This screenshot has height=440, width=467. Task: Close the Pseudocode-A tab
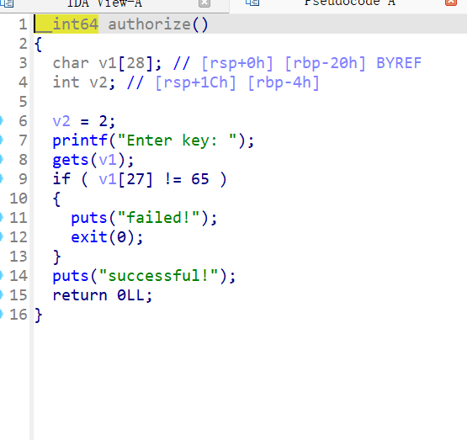pyautogui.click(x=451, y=3)
